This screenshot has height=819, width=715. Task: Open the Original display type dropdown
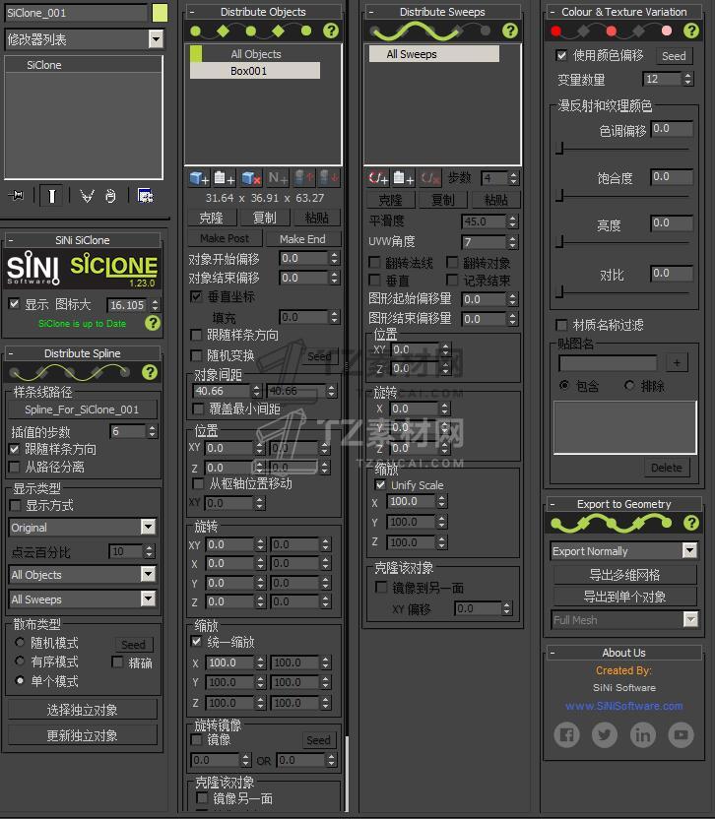tap(149, 527)
